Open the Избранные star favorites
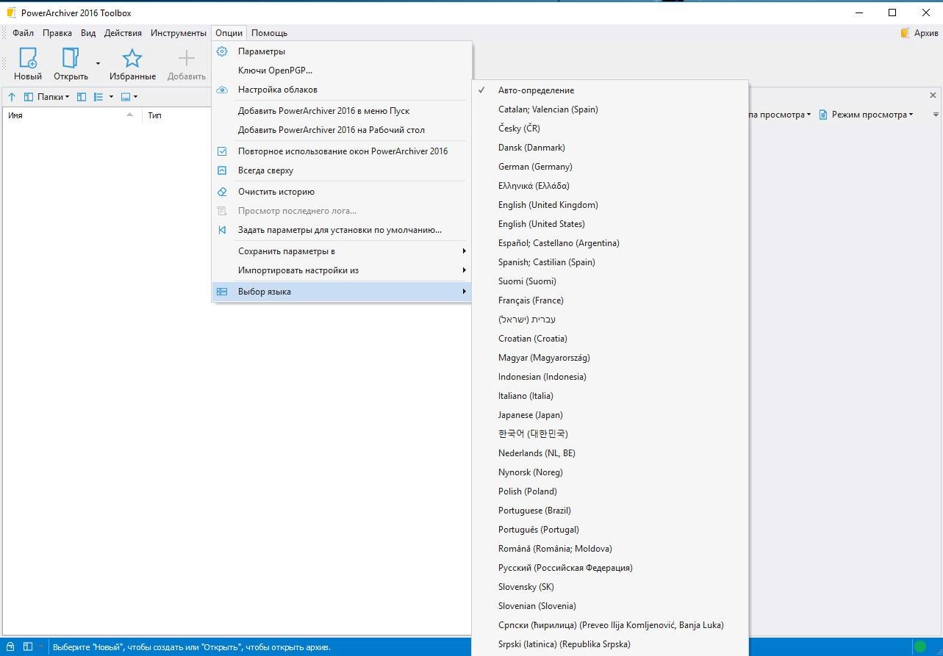Viewport: 943px width, 656px height. pyautogui.click(x=132, y=65)
